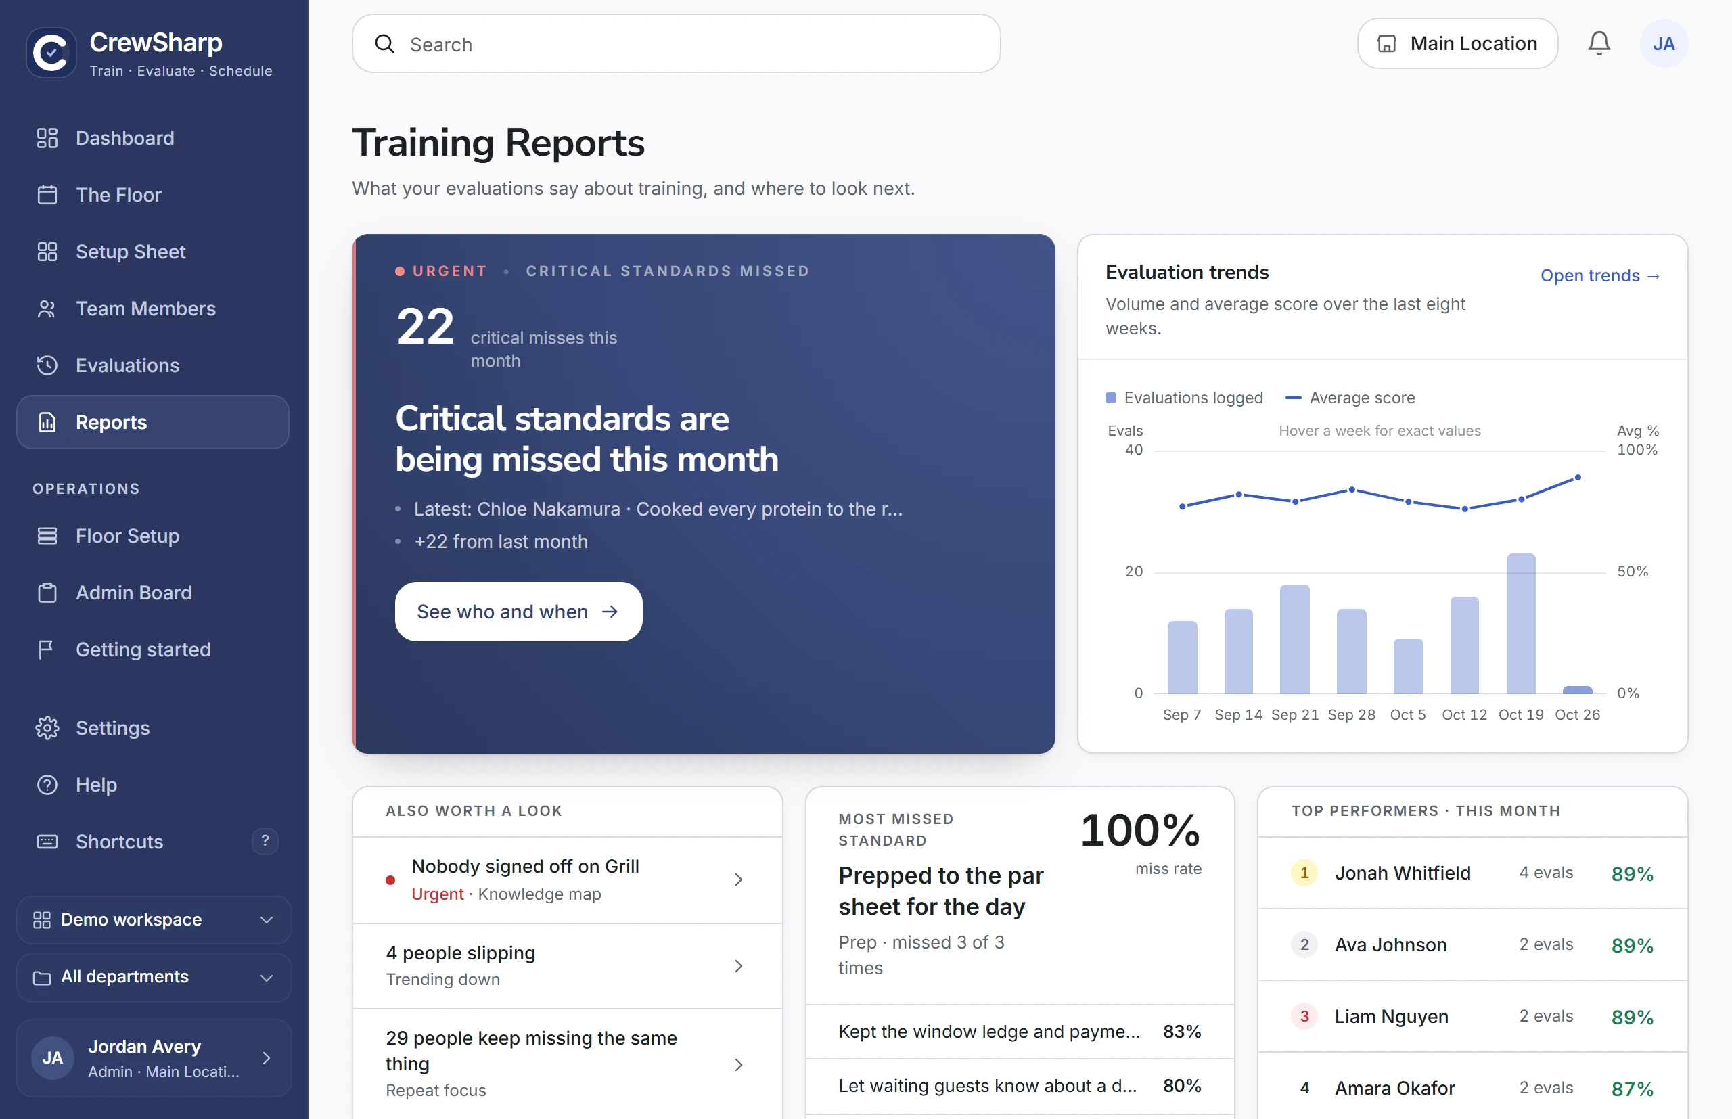Open the Dashboard page
Screen dimensions: 1732x1119
coord(154,138)
